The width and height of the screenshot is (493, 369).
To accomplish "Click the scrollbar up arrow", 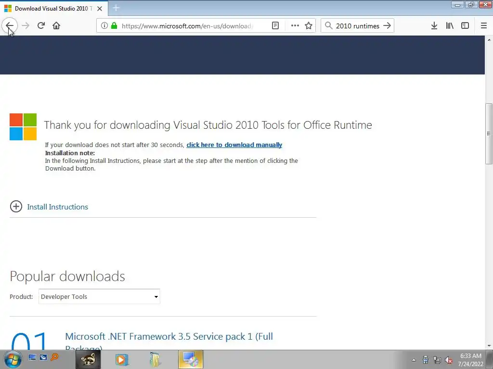I will pos(489,40).
